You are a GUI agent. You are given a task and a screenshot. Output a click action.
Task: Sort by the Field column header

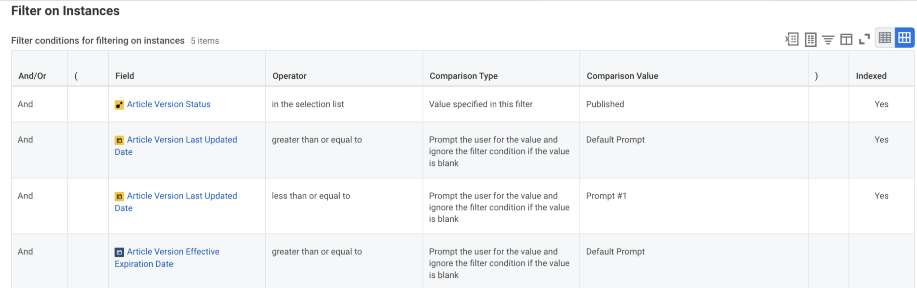125,76
